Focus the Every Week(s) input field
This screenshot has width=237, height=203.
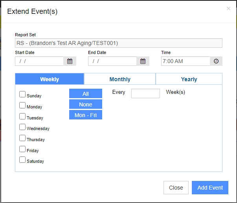point(145,93)
